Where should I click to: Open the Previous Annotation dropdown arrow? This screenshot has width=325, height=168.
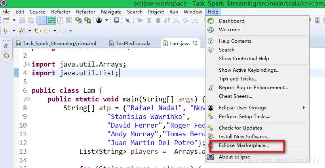[x=30, y=31]
